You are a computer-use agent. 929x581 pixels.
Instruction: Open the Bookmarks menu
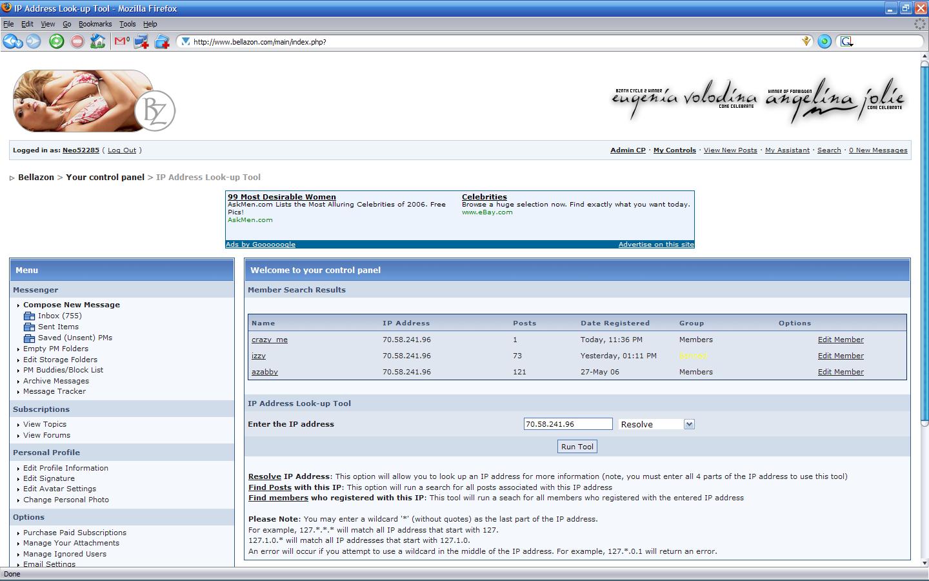pos(95,24)
